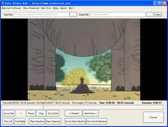The width and height of the screenshot is (168, 127).
Task: Maximize the Cute Video Dub window
Action: (160, 3)
